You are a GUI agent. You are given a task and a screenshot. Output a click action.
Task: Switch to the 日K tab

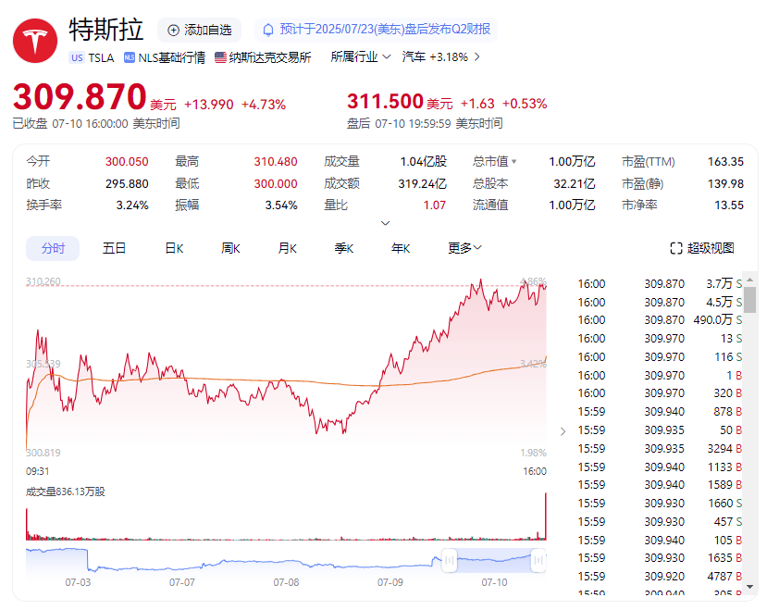(173, 248)
